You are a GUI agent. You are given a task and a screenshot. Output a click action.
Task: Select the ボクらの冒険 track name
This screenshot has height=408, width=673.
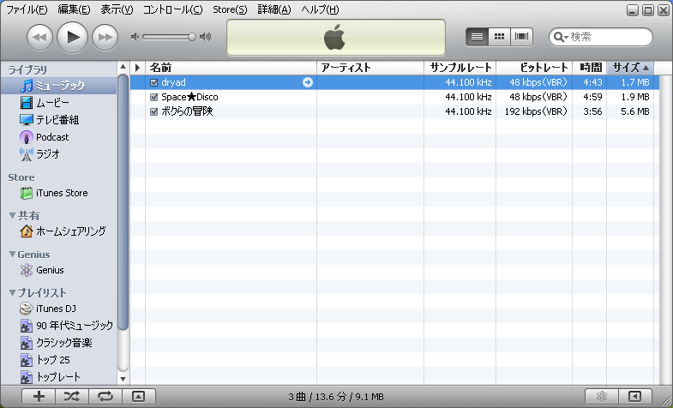tap(187, 112)
